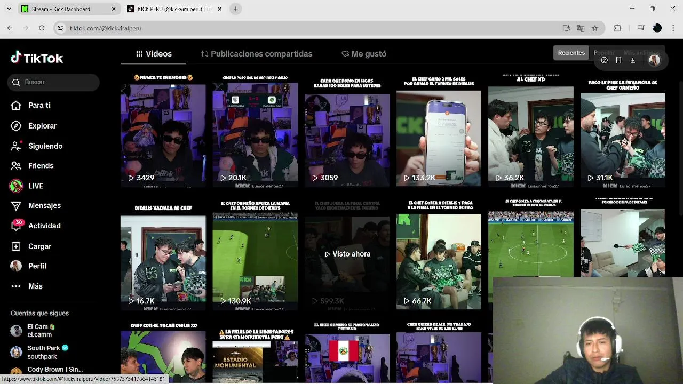
Task: Switch to Publicaciones compartidas tab
Action: coord(256,54)
